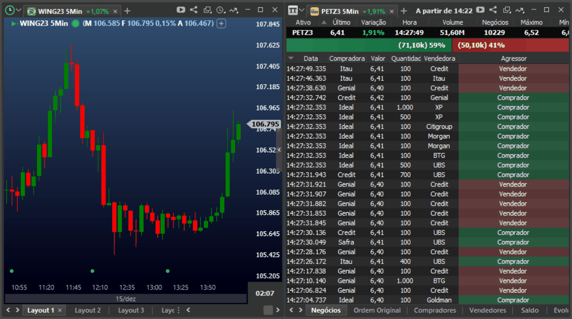Image resolution: width=572 pixels, height=319 pixels.
Task: Close the PETZ3 5Min tab
Action: click(392, 11)
